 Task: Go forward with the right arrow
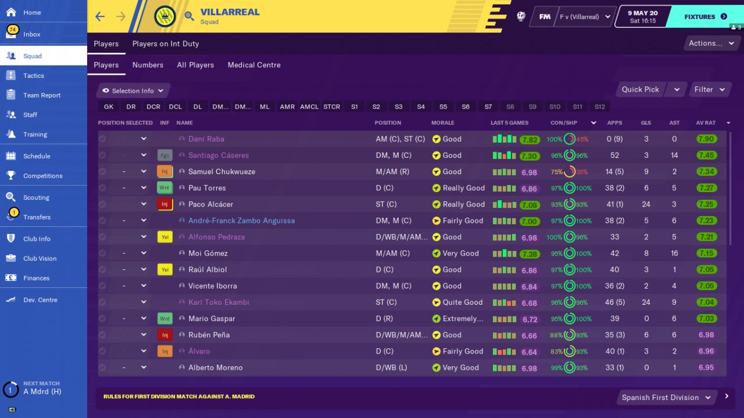[121, 16]
